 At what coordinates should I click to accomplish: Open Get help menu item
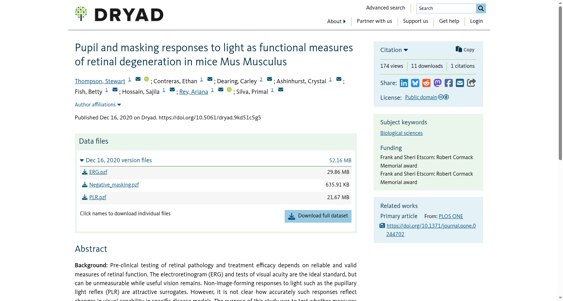(449, 21)
